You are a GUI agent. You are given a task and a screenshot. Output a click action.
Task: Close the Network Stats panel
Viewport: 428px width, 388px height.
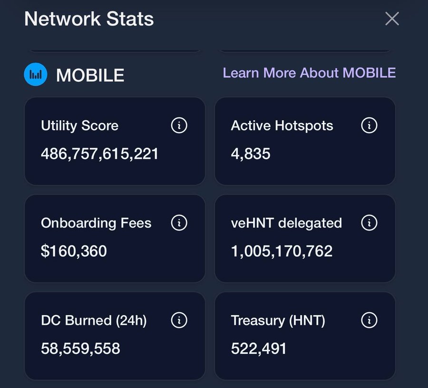click(x=392, y=19)
